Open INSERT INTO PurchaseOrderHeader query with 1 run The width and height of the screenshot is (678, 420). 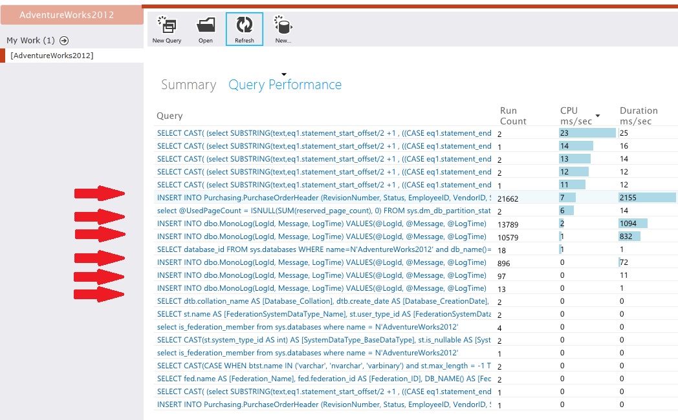pyautogui.click(x=324, y=405)
